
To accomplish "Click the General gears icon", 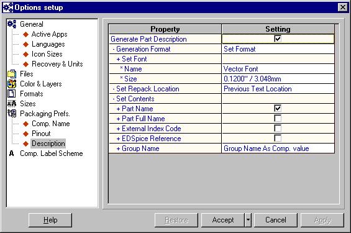I will pyautogui.click(x=12, y=24).
